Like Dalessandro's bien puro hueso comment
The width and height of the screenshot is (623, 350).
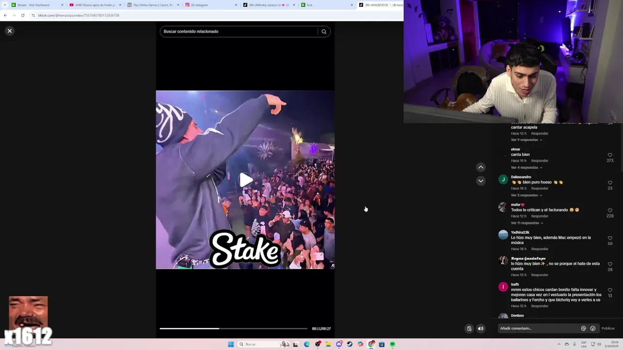tap(610, 183)
